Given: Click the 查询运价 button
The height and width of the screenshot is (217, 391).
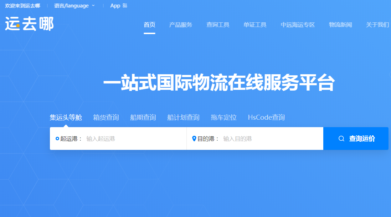Looking at the screenshot, I should coord(356,139).
